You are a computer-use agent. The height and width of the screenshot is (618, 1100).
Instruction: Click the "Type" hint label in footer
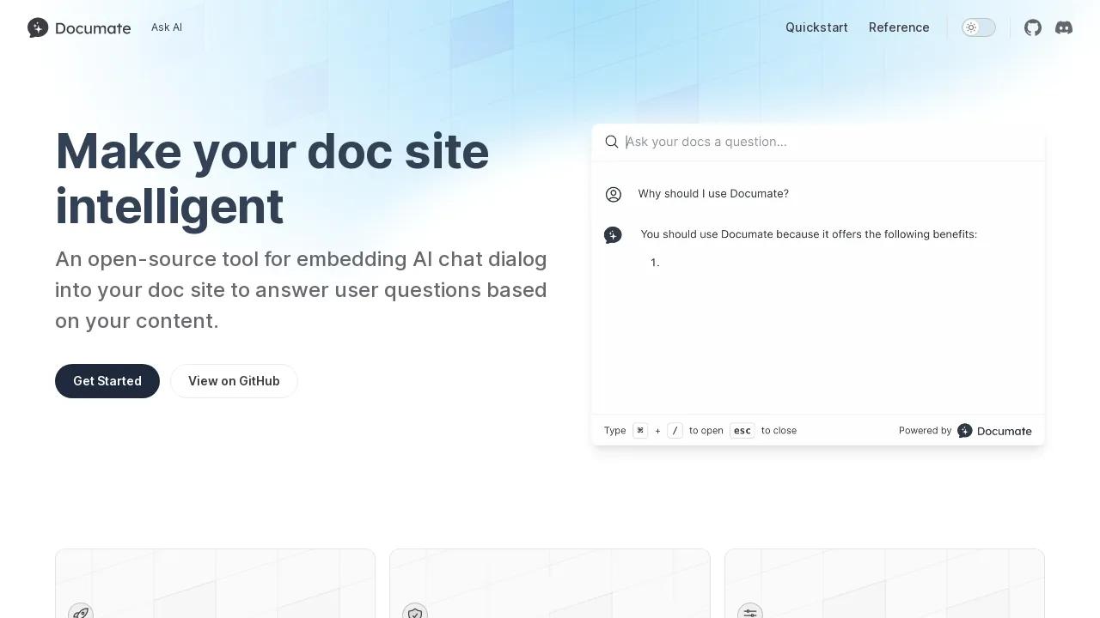(614, 431)
